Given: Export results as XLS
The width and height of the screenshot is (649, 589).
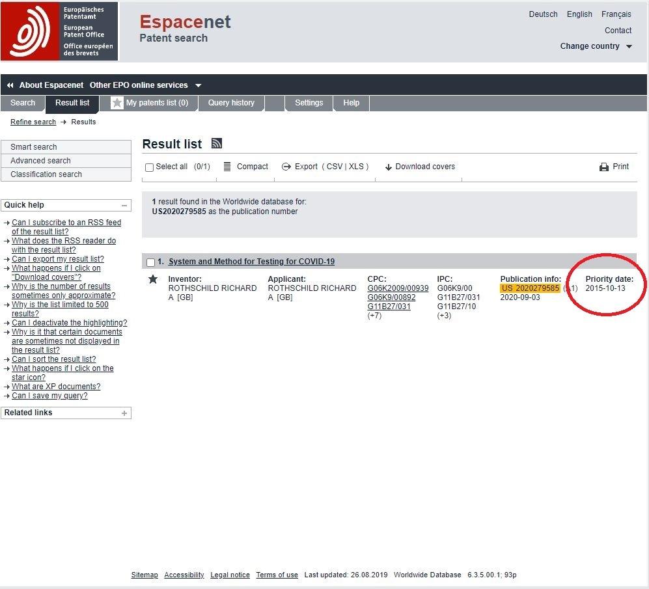Looking at the screenshot, I should [356, 167].
